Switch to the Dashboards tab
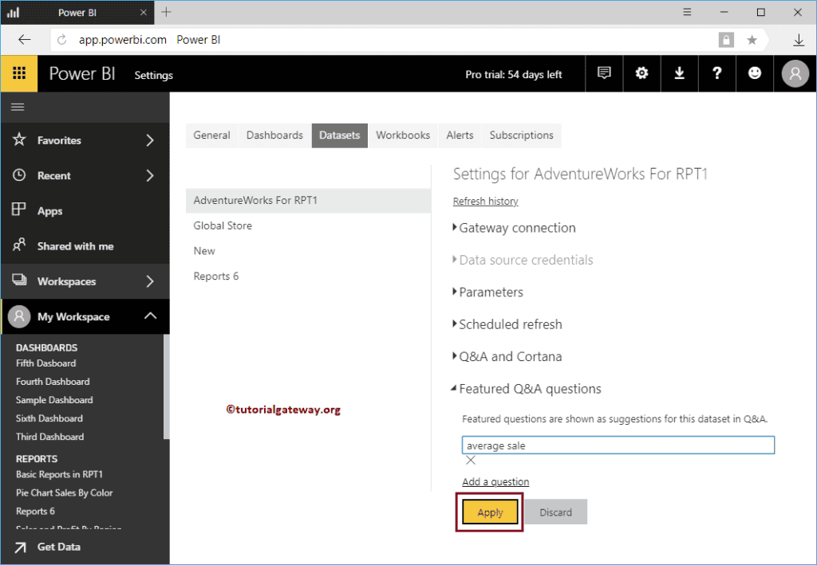 [274, 135]
